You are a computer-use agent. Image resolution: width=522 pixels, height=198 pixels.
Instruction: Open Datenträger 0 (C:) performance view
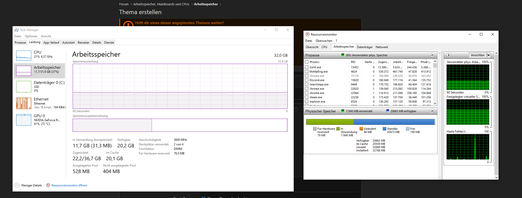pyautogui.click(x=39, y=86)
